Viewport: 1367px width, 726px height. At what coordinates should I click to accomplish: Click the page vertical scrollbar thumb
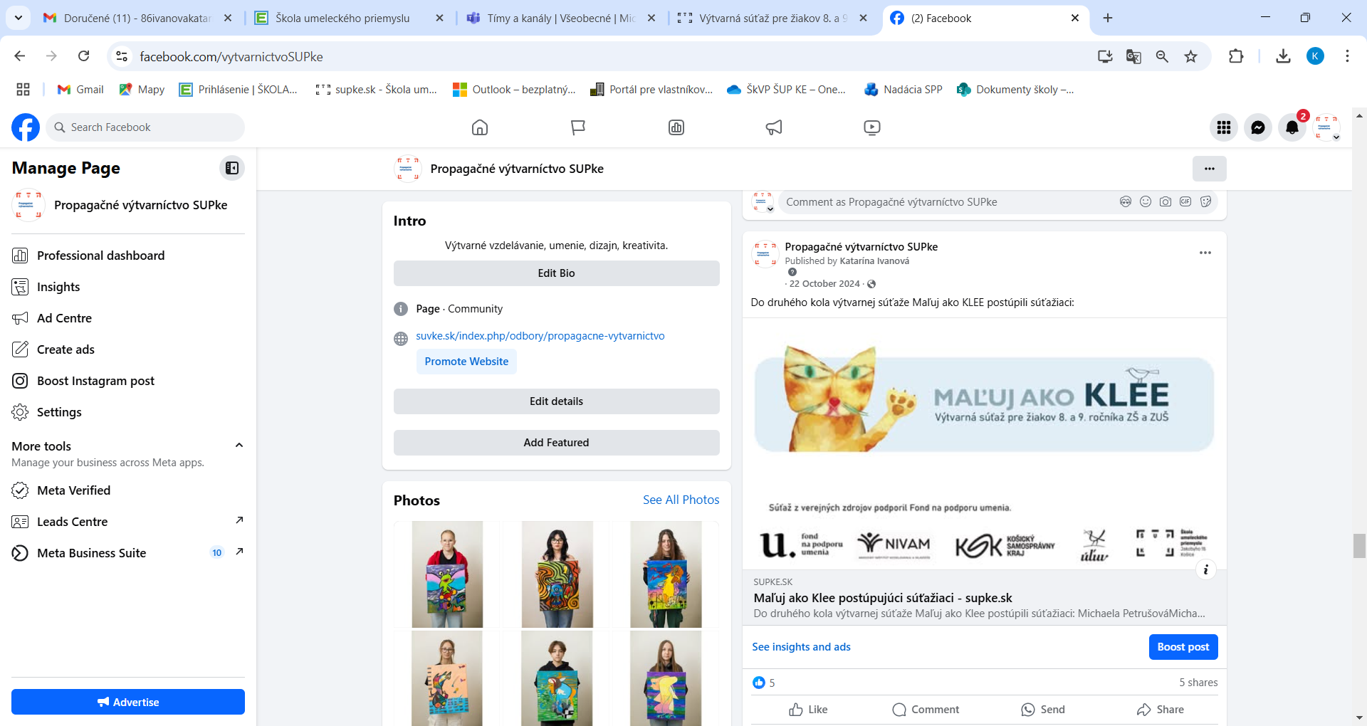[x=1359, y=546]
